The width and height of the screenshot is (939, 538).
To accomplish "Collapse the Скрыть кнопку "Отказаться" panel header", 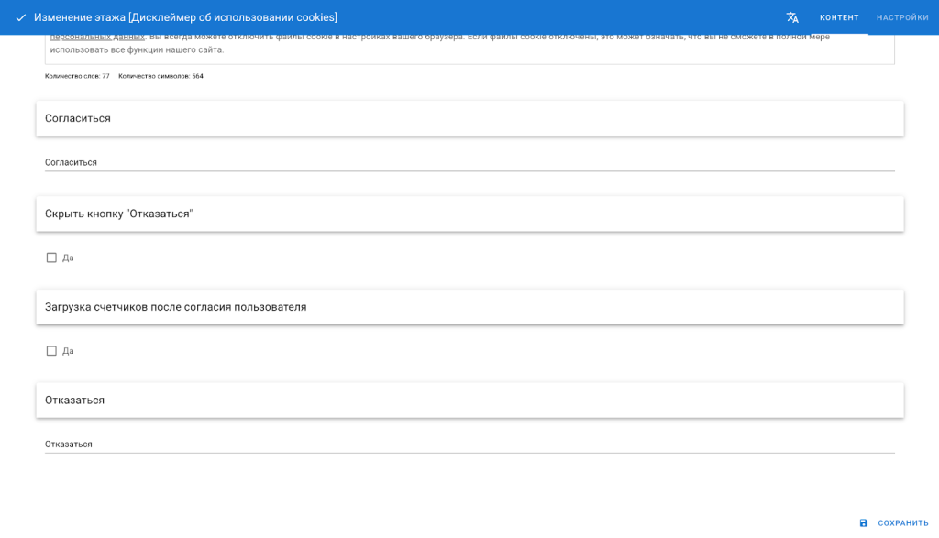I will (x=469, y=214).
